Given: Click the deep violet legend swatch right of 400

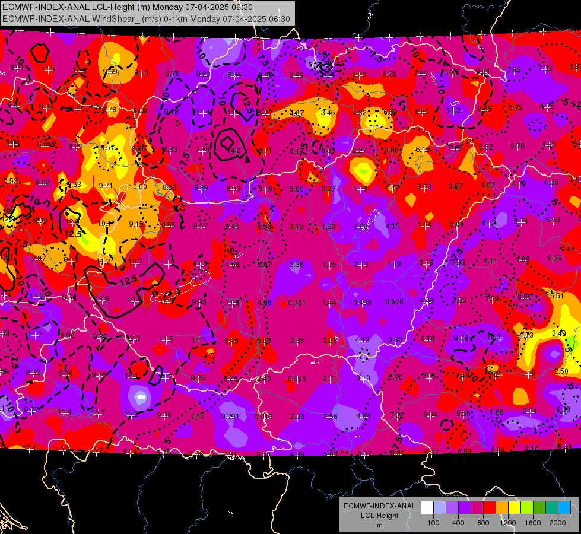Looking at the screenshot, I should 465,508.
